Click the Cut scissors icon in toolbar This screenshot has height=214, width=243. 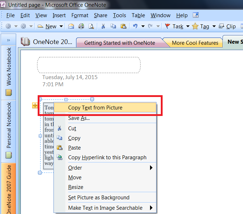pos(103,26)
